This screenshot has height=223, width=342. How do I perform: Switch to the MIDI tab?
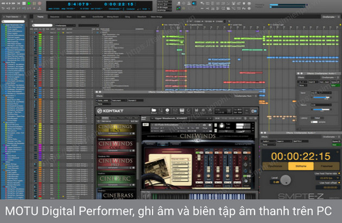83,17
